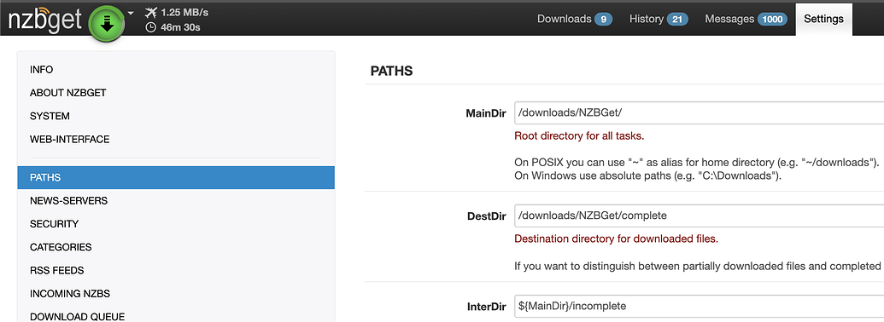The image size is (884, 322).
Task: Click 'Root directory for all tasks.' description
Action: coord(579,136)
